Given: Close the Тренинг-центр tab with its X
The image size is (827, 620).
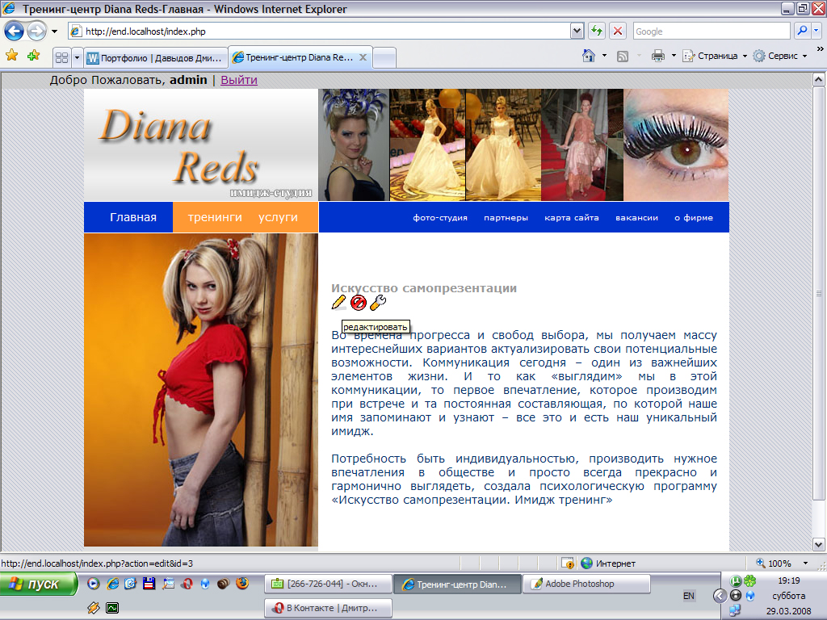Looking at the screenshot, I should coord(363,57).
